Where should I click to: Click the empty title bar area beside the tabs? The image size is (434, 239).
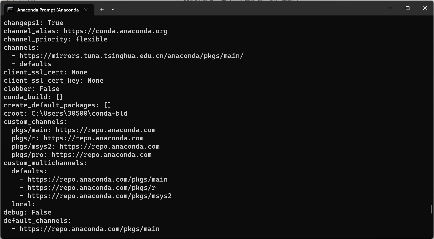248,8
